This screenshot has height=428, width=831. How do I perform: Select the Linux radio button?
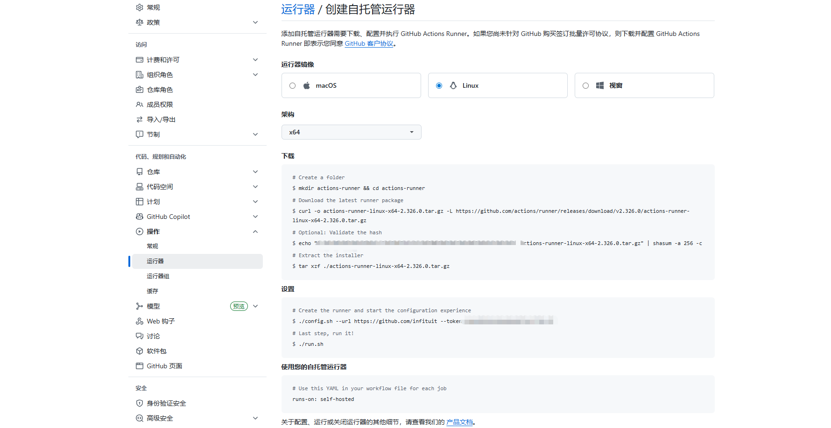click(x=439, y=85)
